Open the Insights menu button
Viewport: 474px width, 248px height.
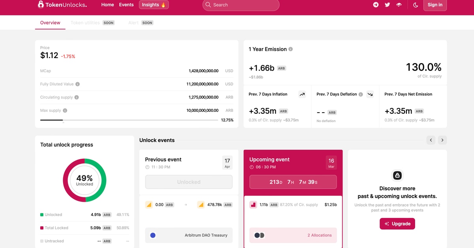[x=154, y=5]
